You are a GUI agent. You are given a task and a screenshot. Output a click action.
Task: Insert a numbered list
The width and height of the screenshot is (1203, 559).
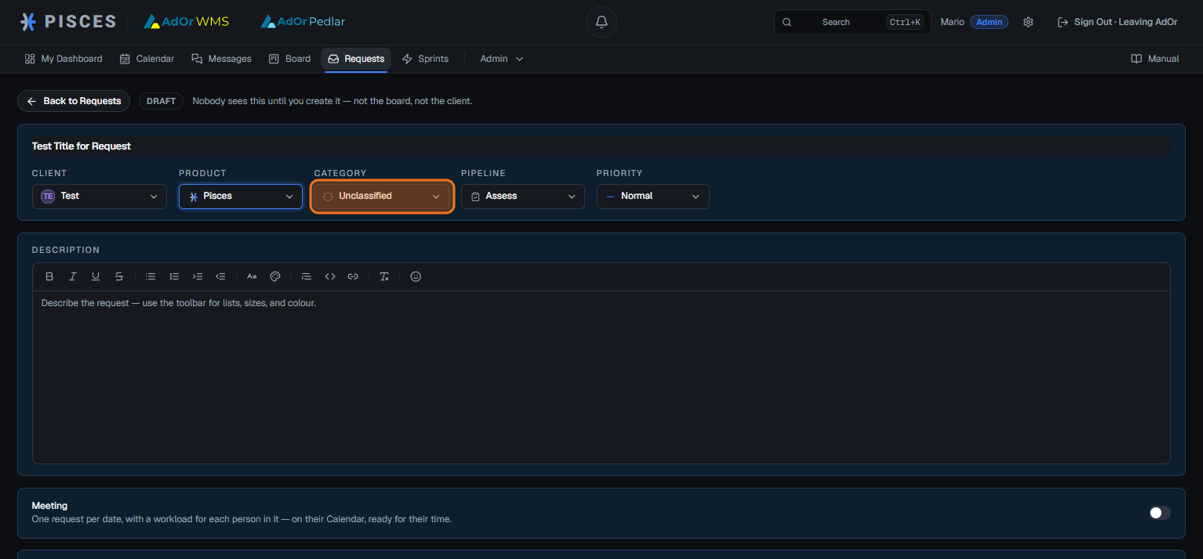coord(174,276)
